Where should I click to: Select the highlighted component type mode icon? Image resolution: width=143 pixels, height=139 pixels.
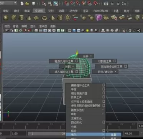[56, 3]
